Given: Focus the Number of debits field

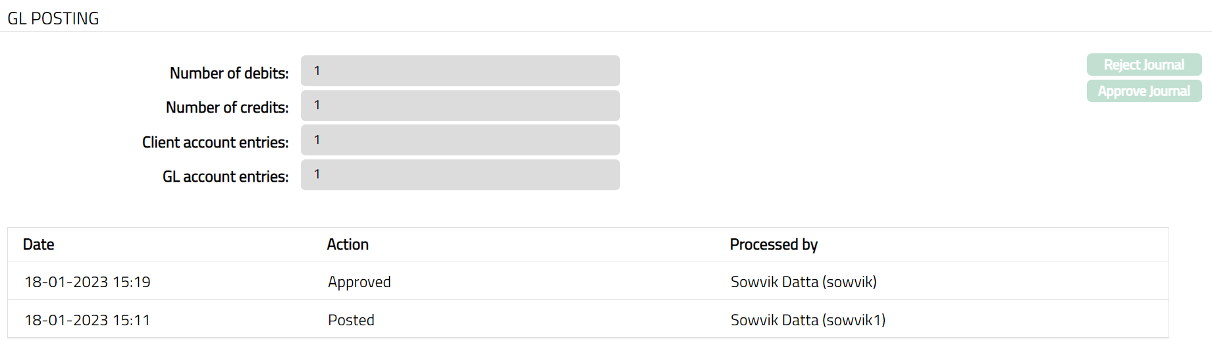Looking at the screenshot, I should pos(460,71).
